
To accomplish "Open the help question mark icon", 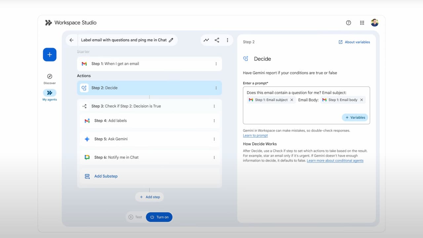I will point(348,23).
